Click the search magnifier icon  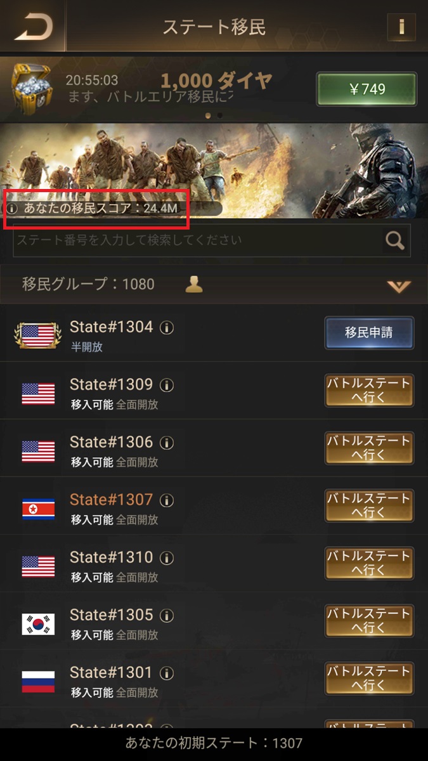tap(394, 240)
